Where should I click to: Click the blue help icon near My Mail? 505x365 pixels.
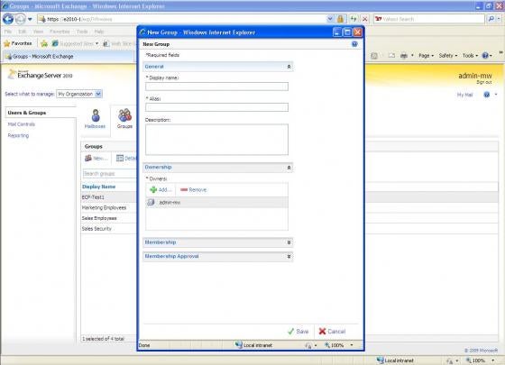click(487, 95)
